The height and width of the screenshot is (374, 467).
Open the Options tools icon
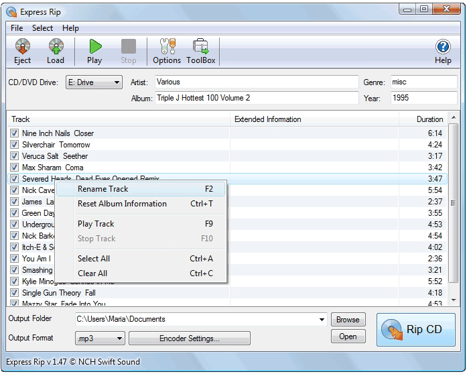click(x=167, y=46)
